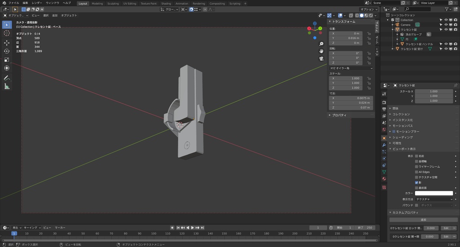The height and width of the screenshot is (247, 460).
Task: Select the Scale tool in the left toolbar
Action: pos(7,60)
